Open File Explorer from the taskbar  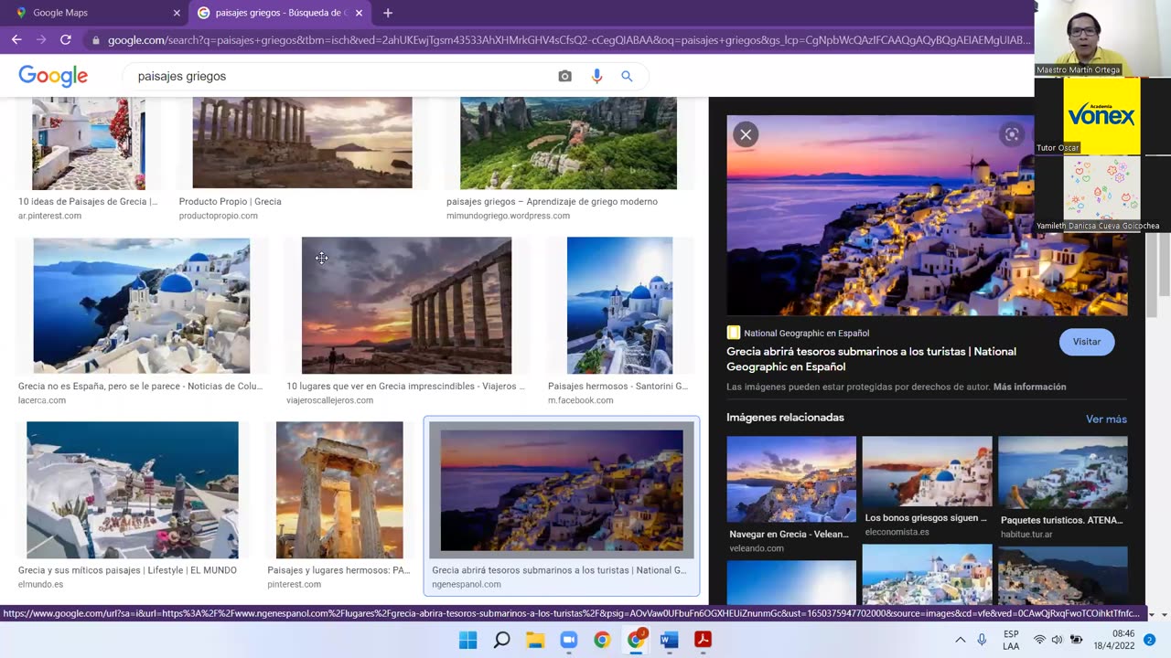(535, 640)
